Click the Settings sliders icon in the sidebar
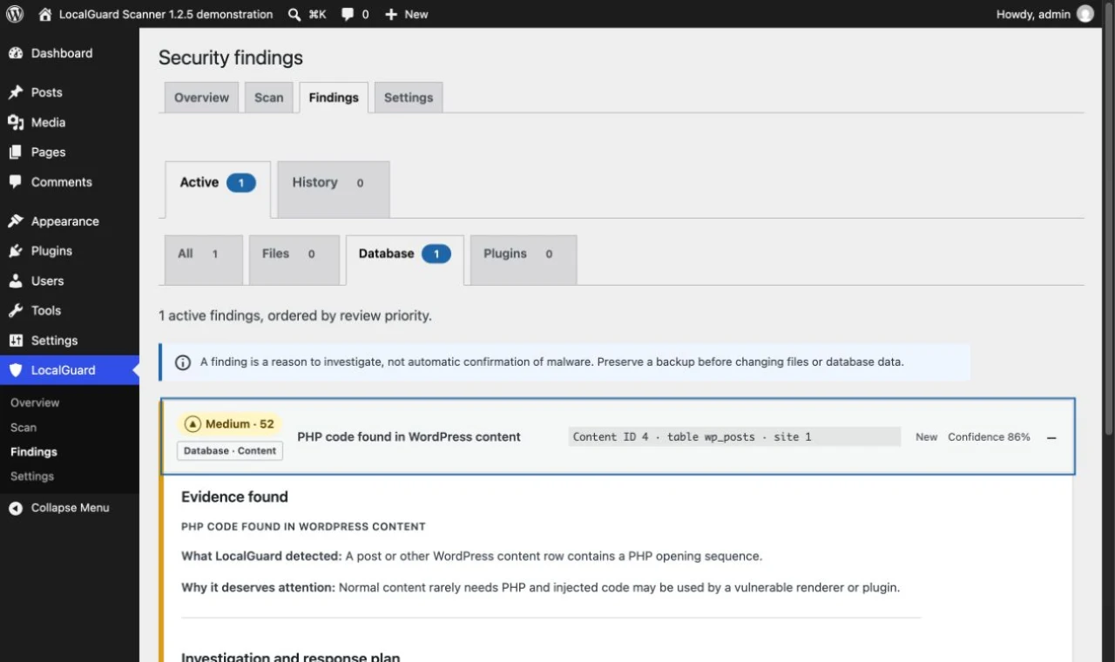Viewport: 1115px width, 662px height. point(16,341)
